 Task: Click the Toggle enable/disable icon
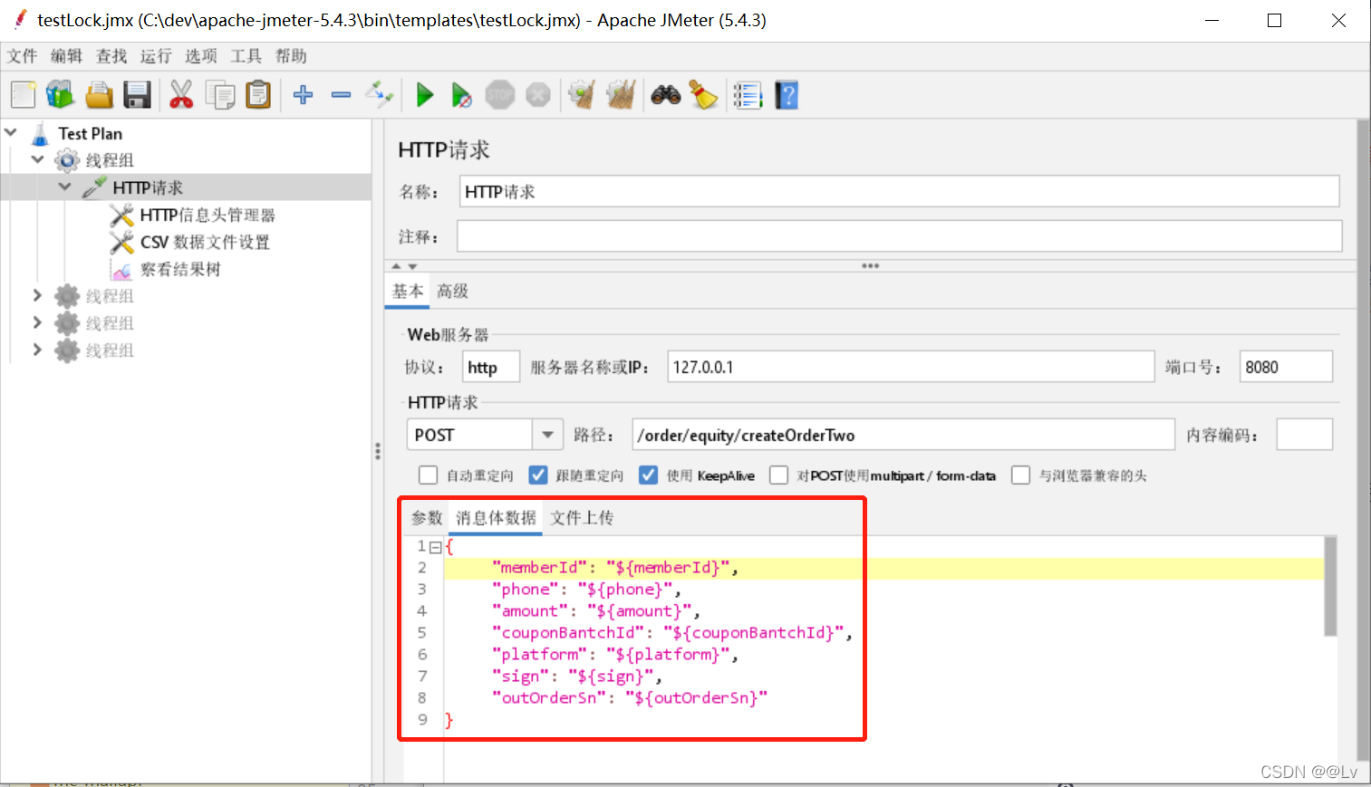point(380,94)
